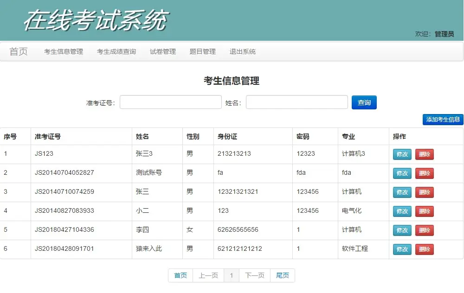Click the 准考证号 input field
This screenshot has width=464, height=293.
pos(170,102)
